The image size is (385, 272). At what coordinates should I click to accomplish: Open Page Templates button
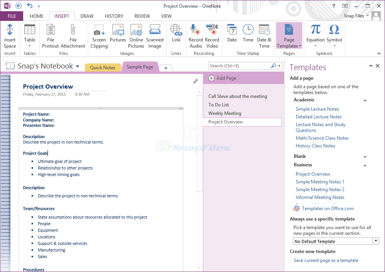(x=289, y=36)
